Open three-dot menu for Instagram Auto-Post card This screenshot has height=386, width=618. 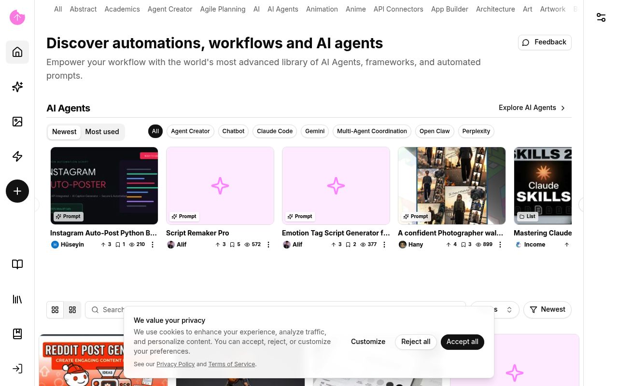tap(153, 245)
